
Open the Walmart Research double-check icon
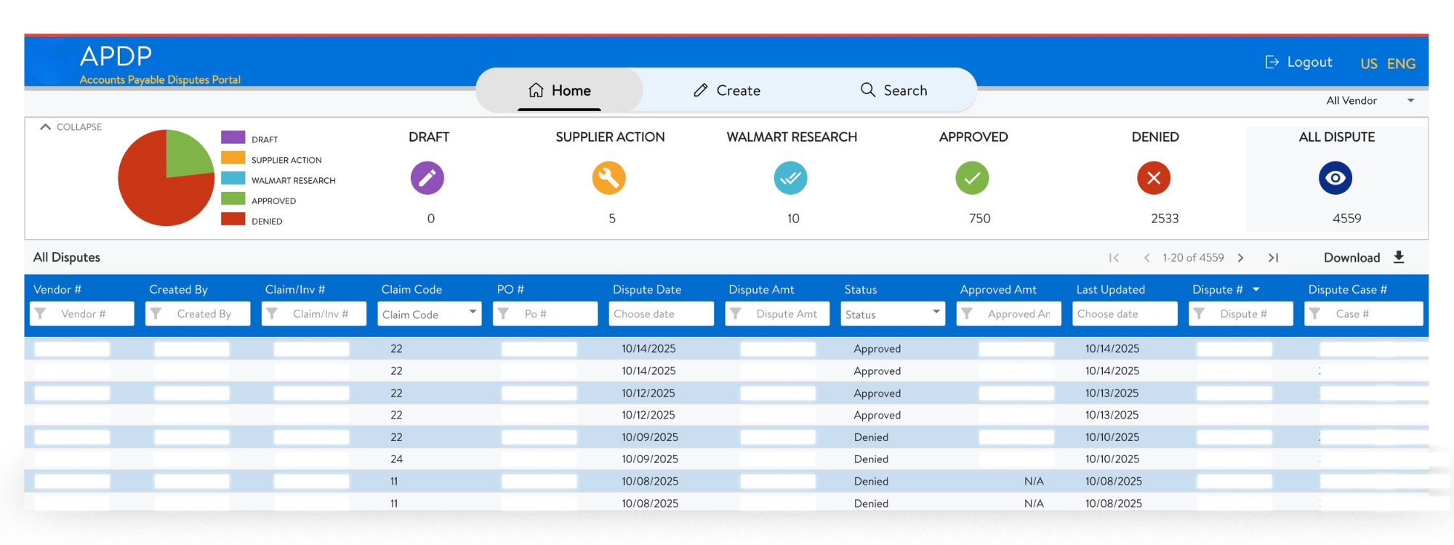pos(790,178)
